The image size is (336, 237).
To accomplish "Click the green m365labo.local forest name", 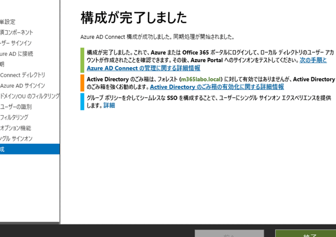I will [201, 79].
